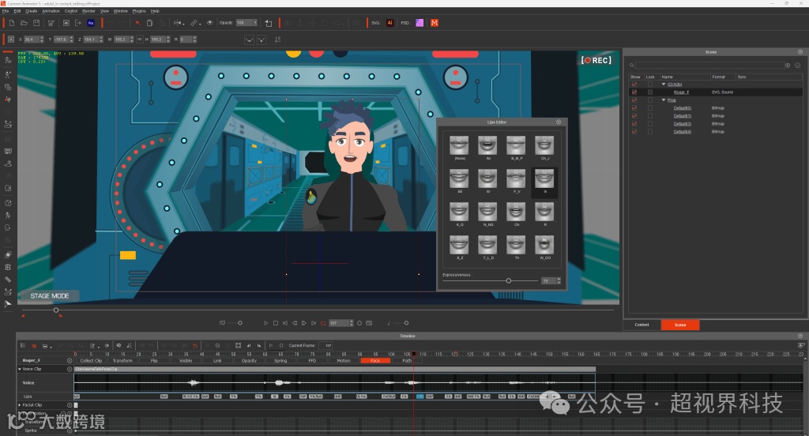This screenshot has width=809, height=436.
Task: Toggle Show checkbox for first Default prop row
Action: (634, 108)
